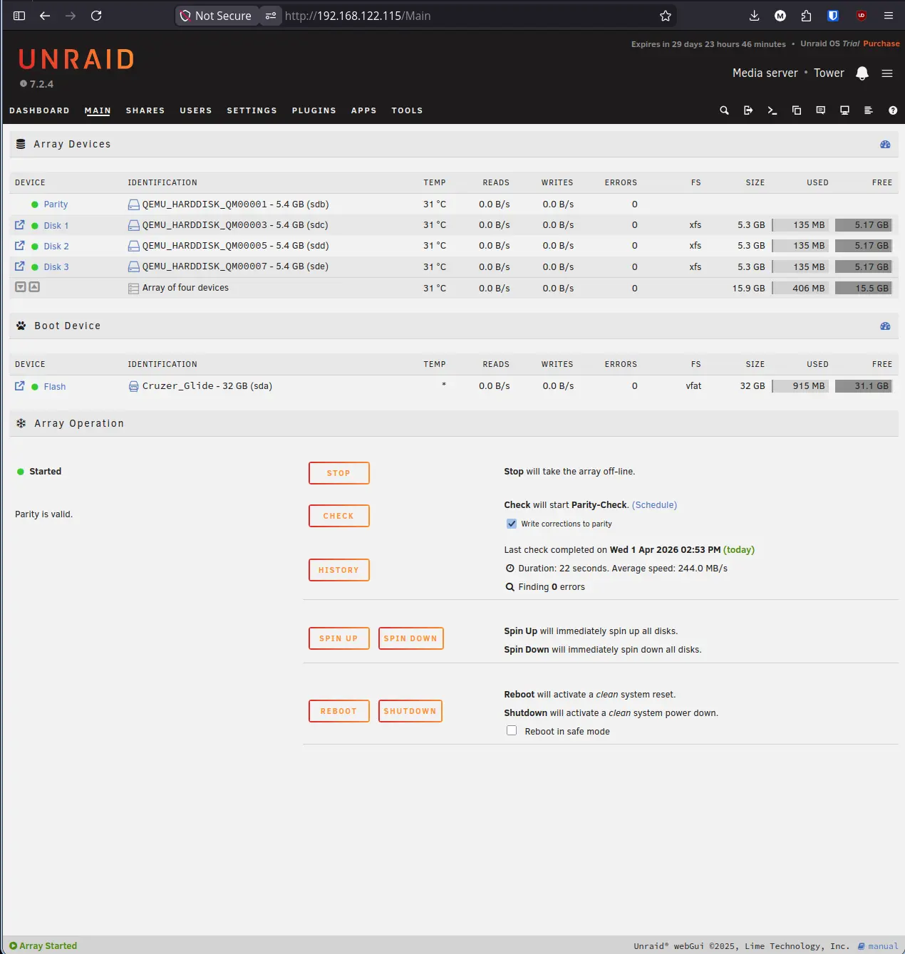Browse Disk 3 via its external link icon
The height and width of the screenshot is (954, 905).
(x=20, y=266)
